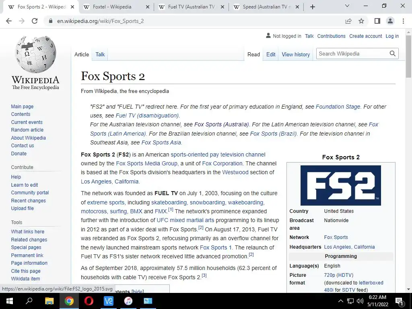
Task: Follow the extreme sports link
Action: coord(106,202)
